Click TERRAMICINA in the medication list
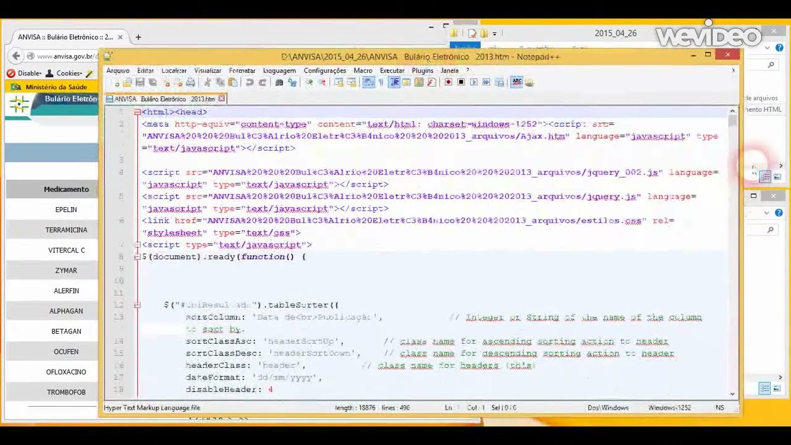The width and height of the screenshot is (791, 445). (x=66, y=230)
